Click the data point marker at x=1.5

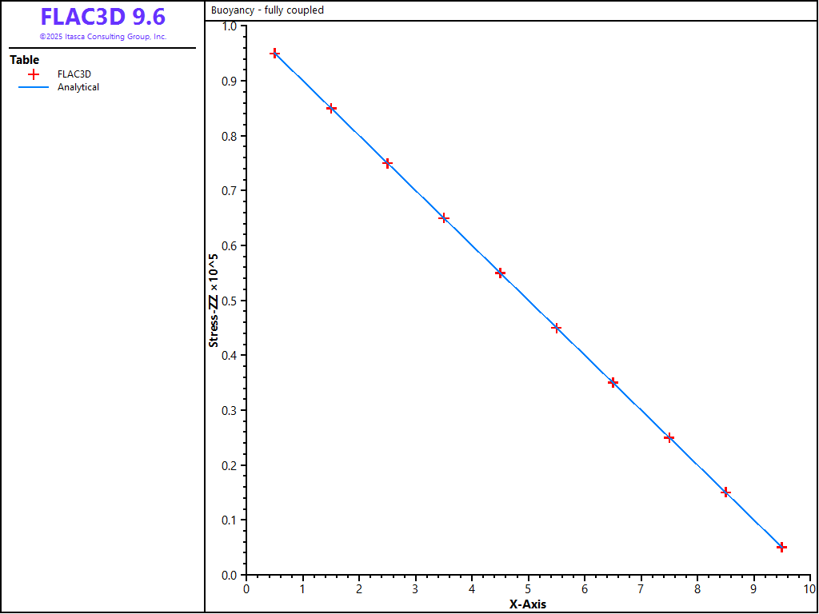pyautogui.click(x=331, y=108)
